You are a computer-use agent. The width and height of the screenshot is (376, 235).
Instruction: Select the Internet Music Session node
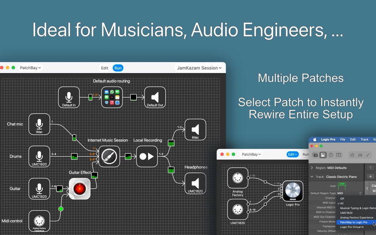(109, 157)
